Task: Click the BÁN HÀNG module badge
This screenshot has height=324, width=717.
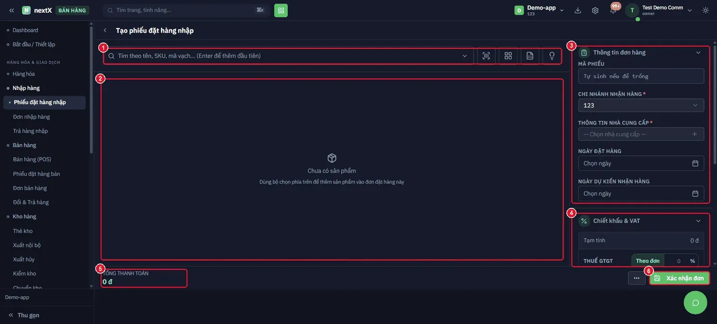Action: 72,10
